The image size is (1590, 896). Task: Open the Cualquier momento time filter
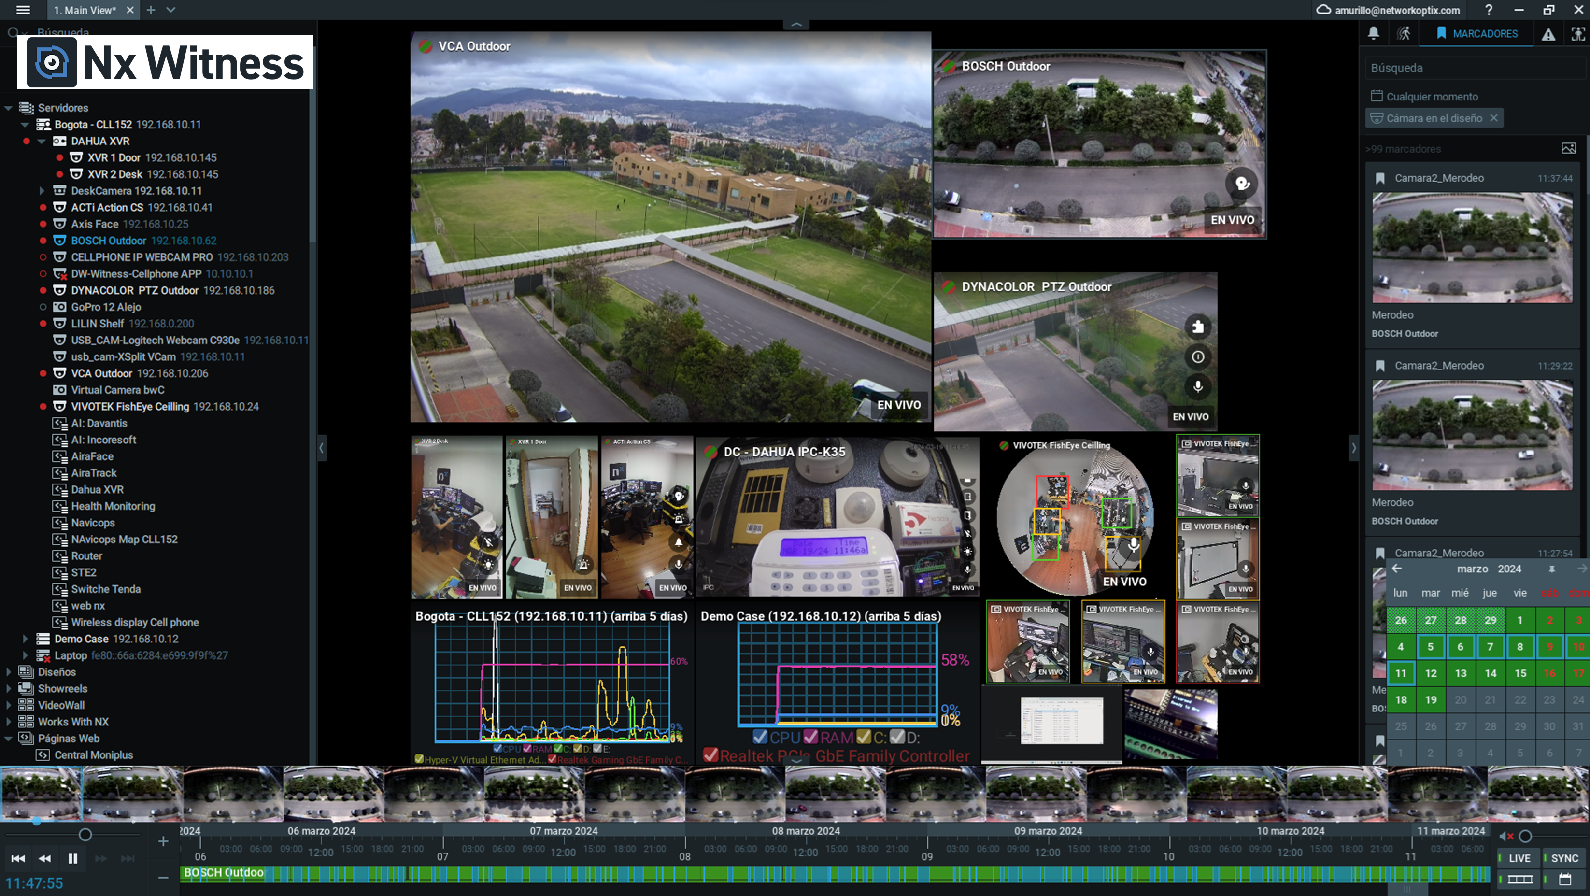pyautogui.click(x=1425, y=96)
